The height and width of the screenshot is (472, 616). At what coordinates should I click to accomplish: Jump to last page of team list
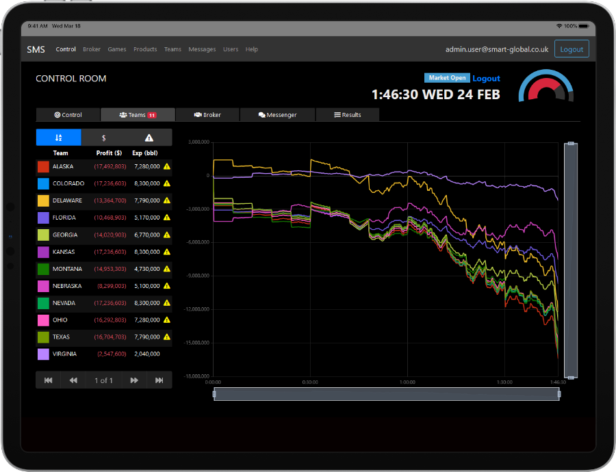159,380
